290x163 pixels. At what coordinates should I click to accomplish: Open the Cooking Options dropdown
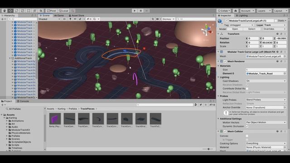click(266, 144)
